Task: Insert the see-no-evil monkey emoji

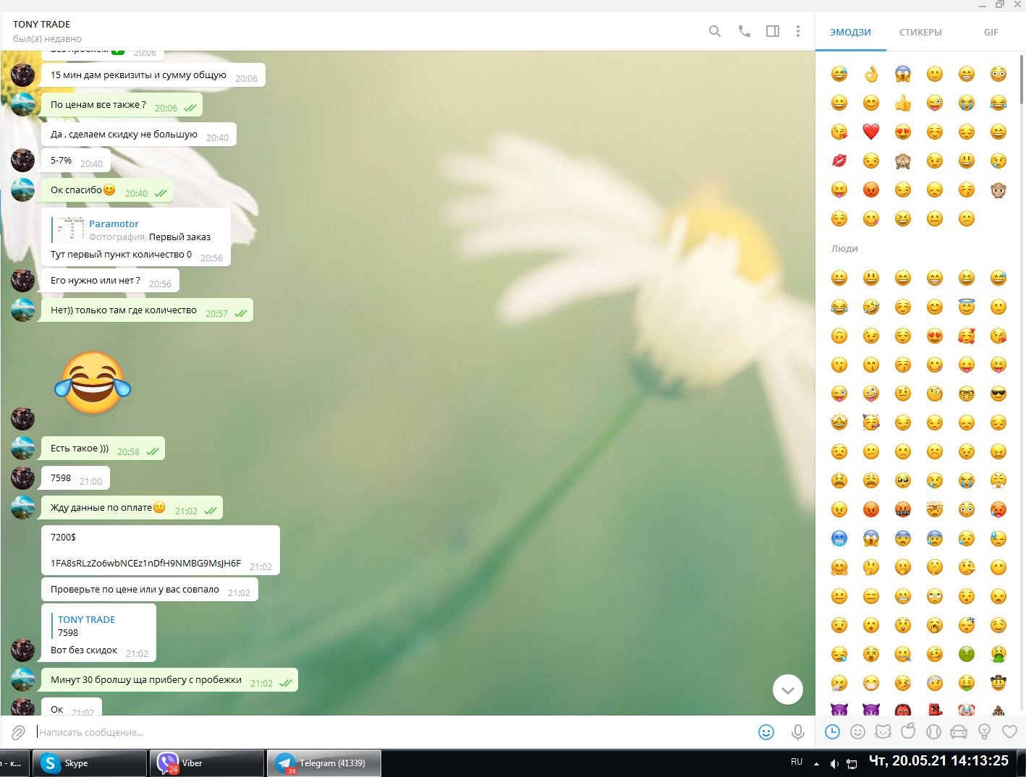Action: tap(903, 161)
